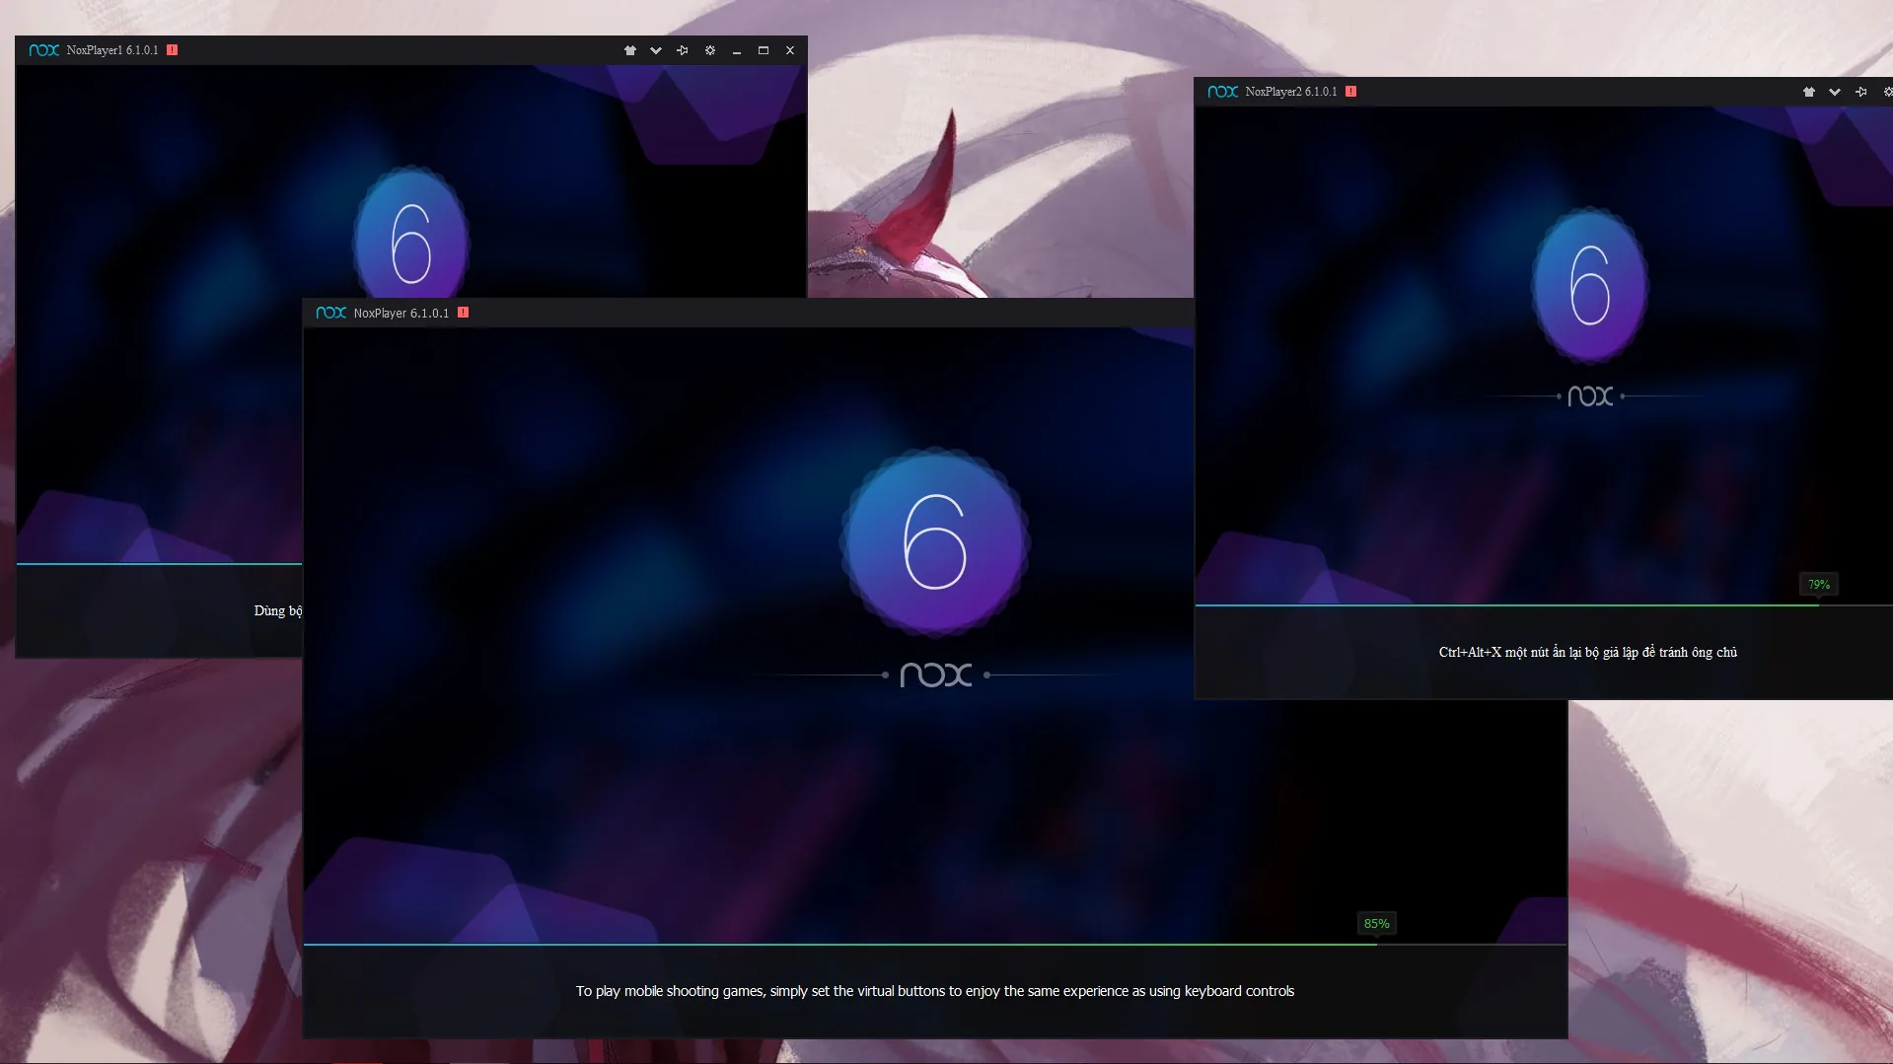The width and height of the screenshot is (1893, 1064).
Task: Click the 'NoxPlayer1 6.1.0.1' window title
Action: 112,50
